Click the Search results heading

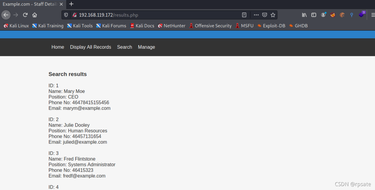68,74
